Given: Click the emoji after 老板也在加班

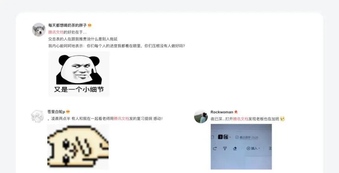Looking at the screenshot, I should 282,119.
